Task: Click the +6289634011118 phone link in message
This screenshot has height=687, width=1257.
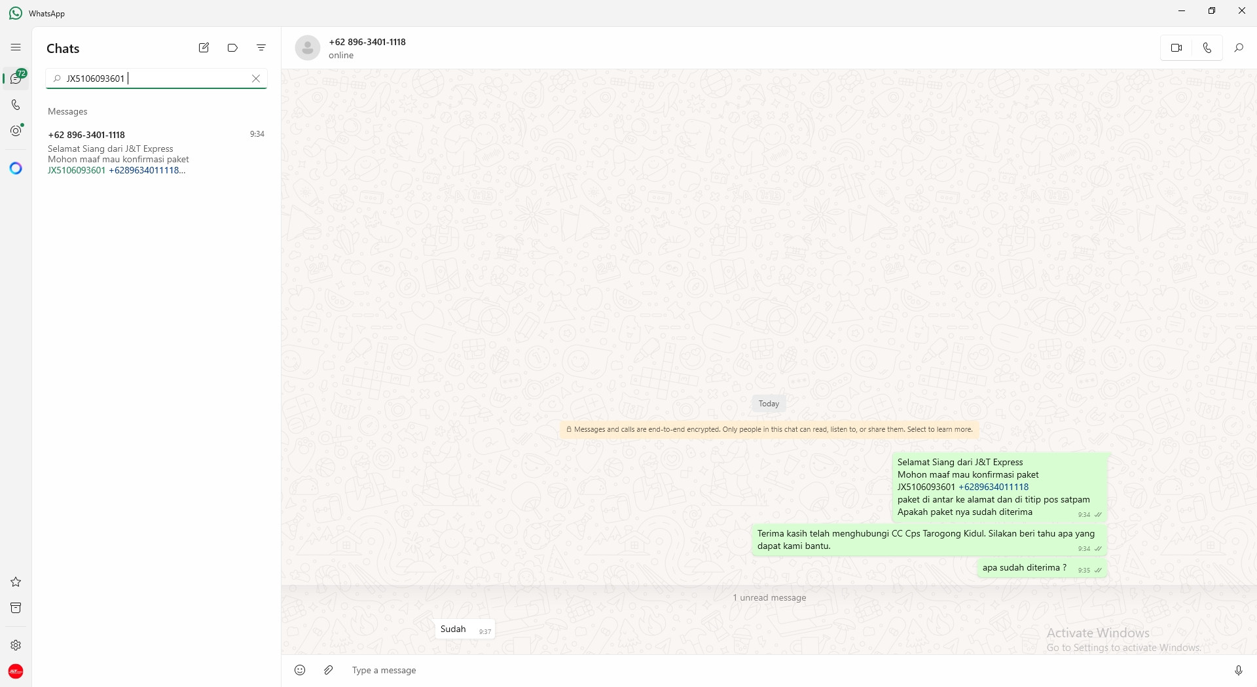Action: coord(993,487)
